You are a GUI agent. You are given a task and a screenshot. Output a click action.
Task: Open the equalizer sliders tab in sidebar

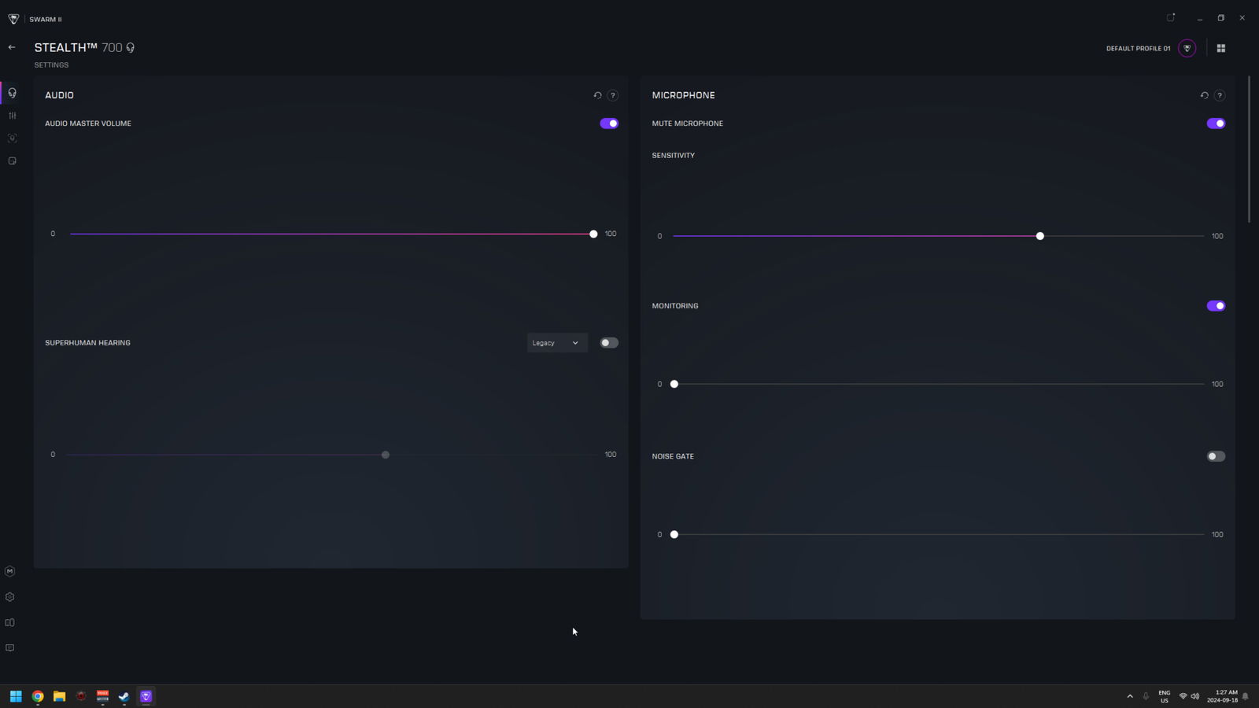click(12, 116)
